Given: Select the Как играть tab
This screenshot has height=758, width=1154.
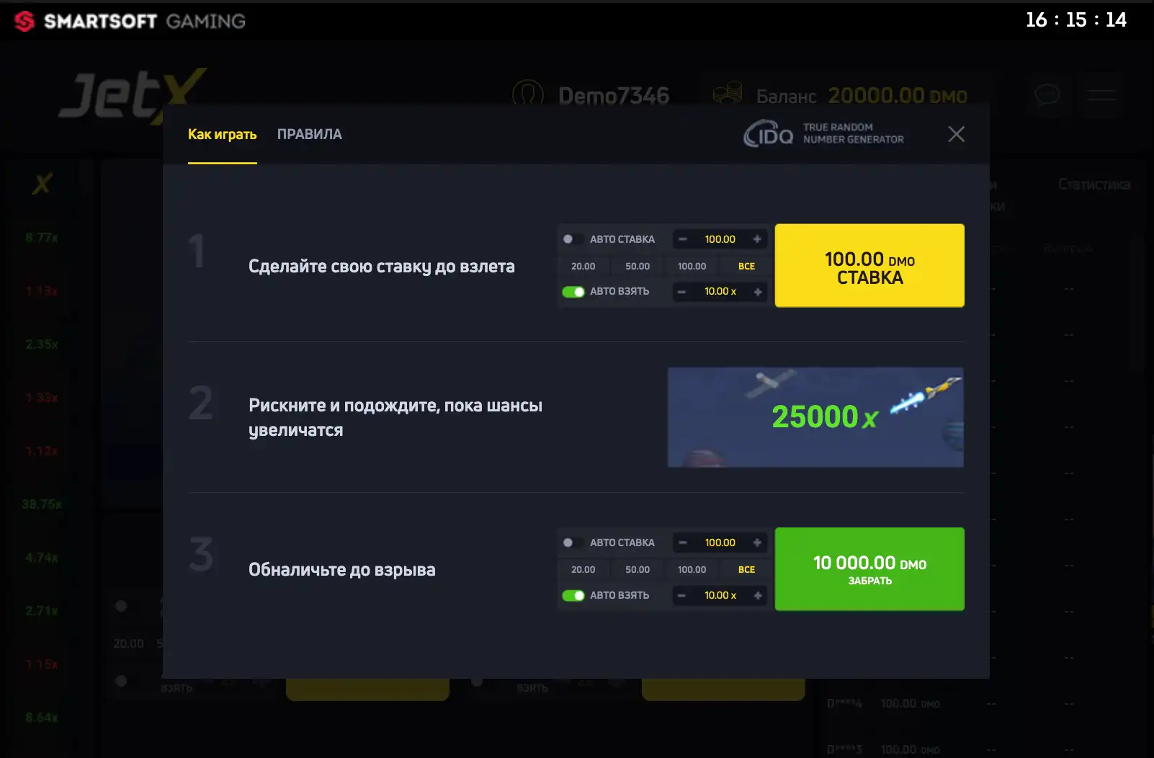Looking at the screenshot, I should [x=222, y=134].
